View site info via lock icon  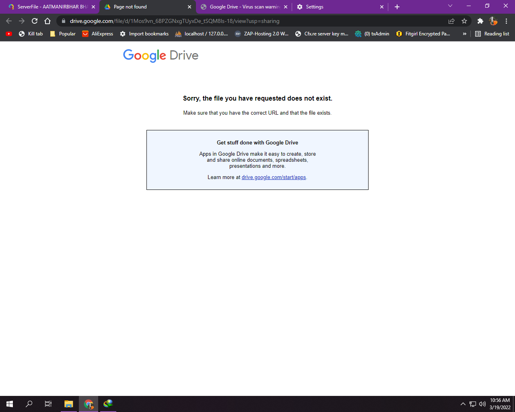[x=64, y=21]
